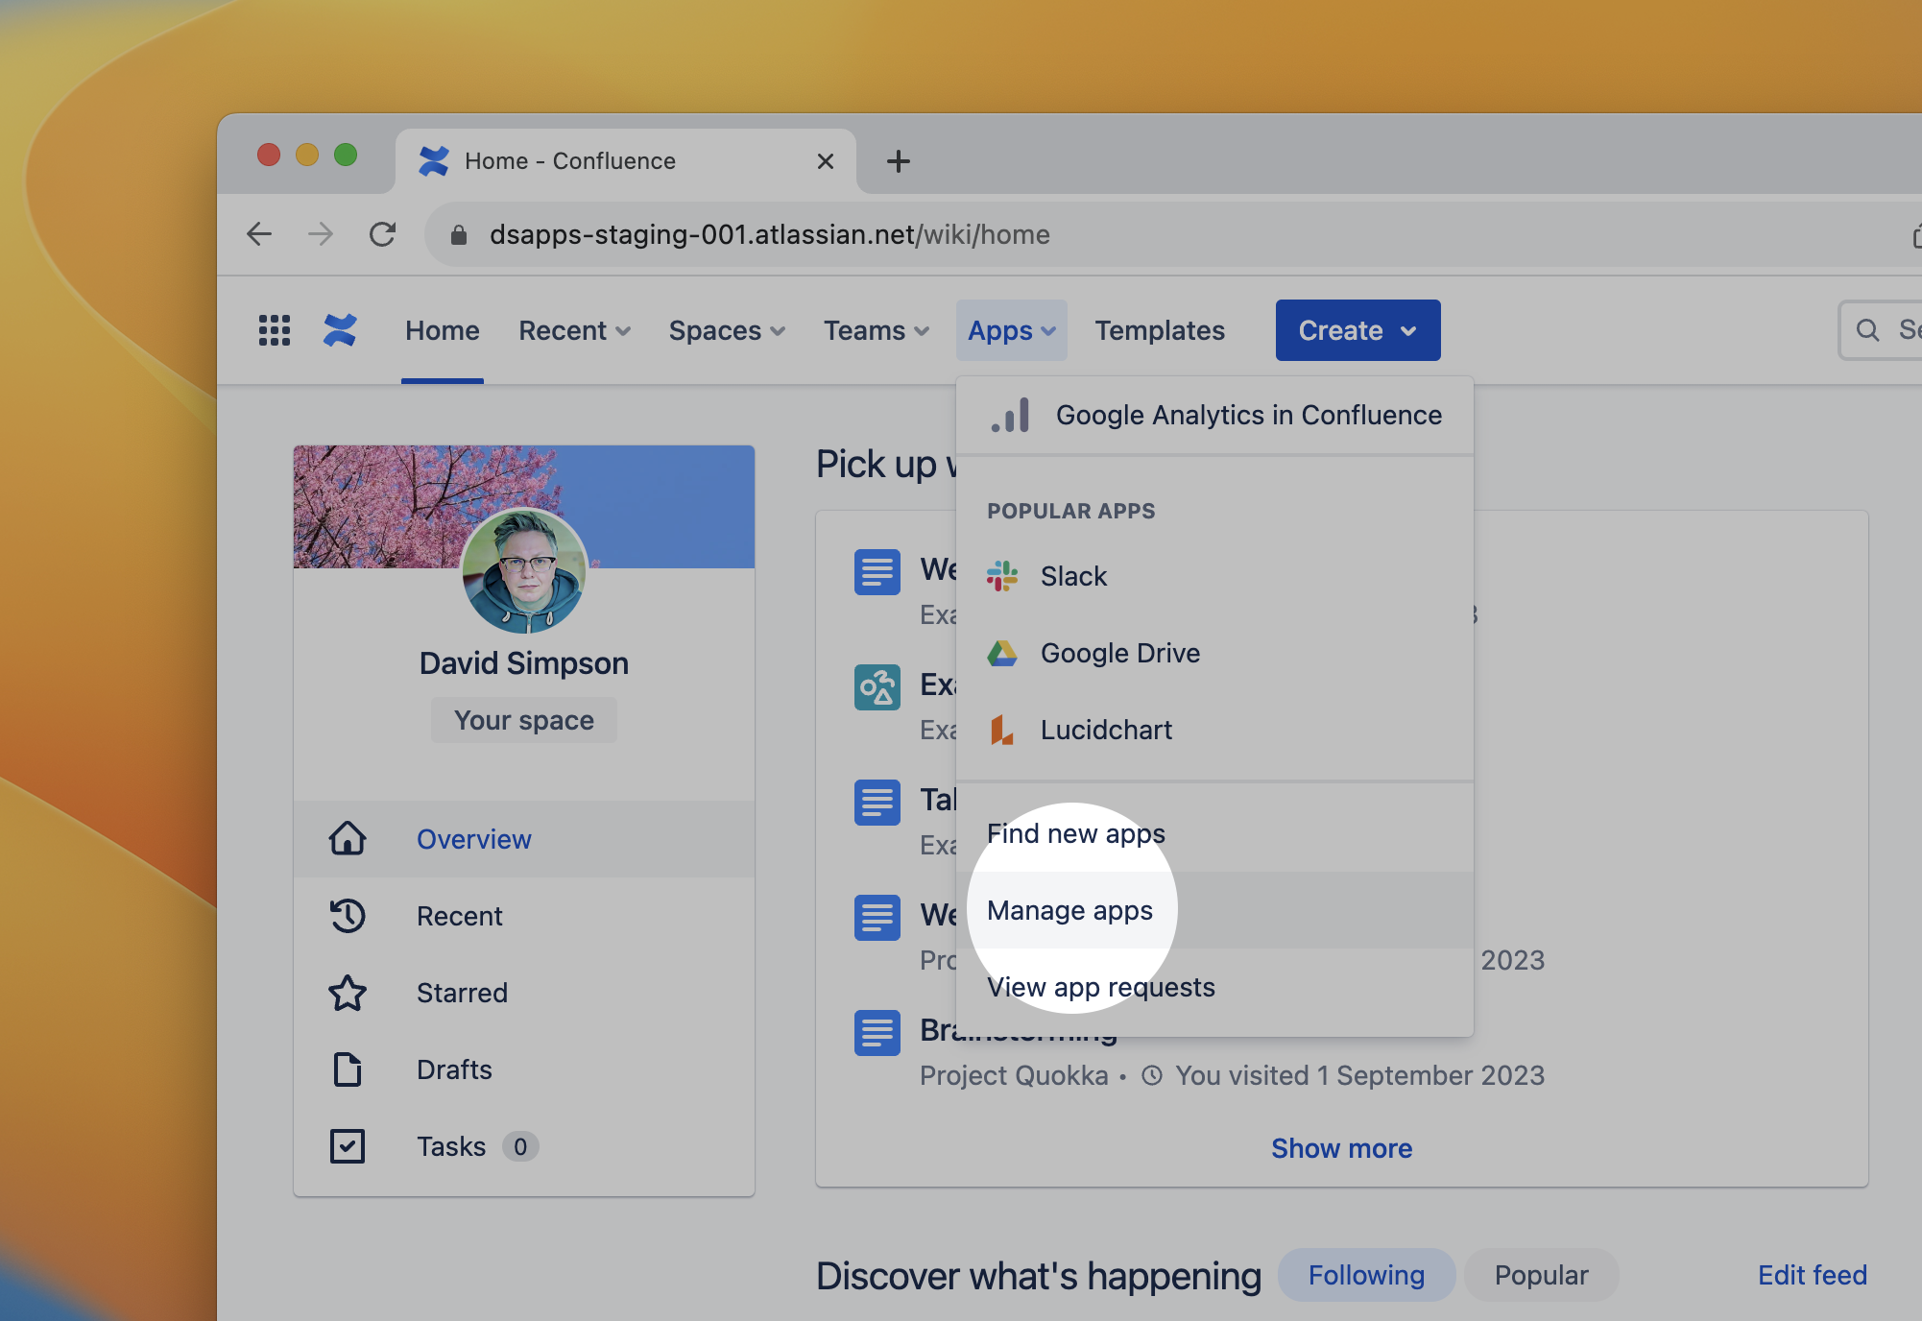Expand the Spaces dropdown
Viewport: 1922px width, 1321px height.
[727, 330]
